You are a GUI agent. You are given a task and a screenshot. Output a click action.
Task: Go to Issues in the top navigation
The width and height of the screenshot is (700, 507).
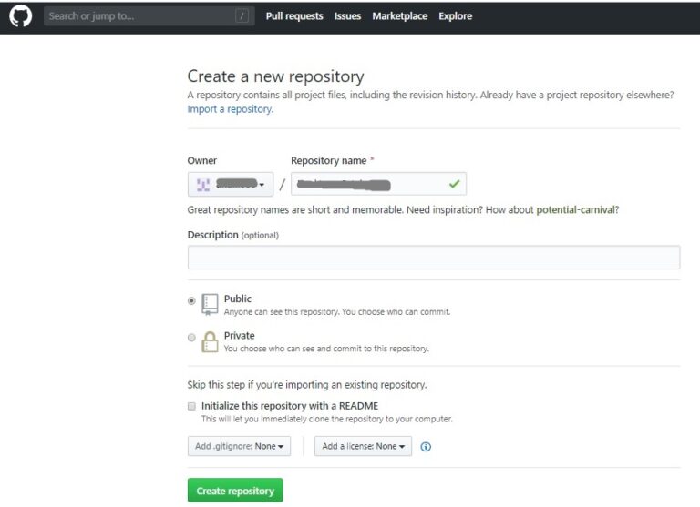click(x=347, y=16)
